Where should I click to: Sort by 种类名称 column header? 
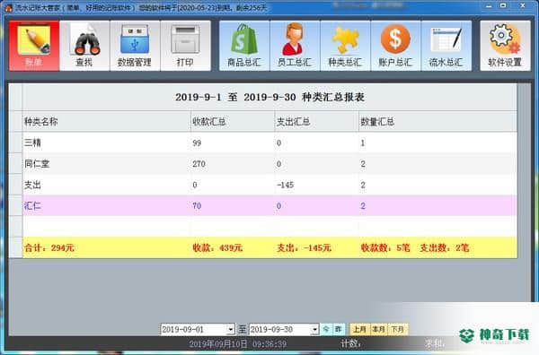coord(106,121)
